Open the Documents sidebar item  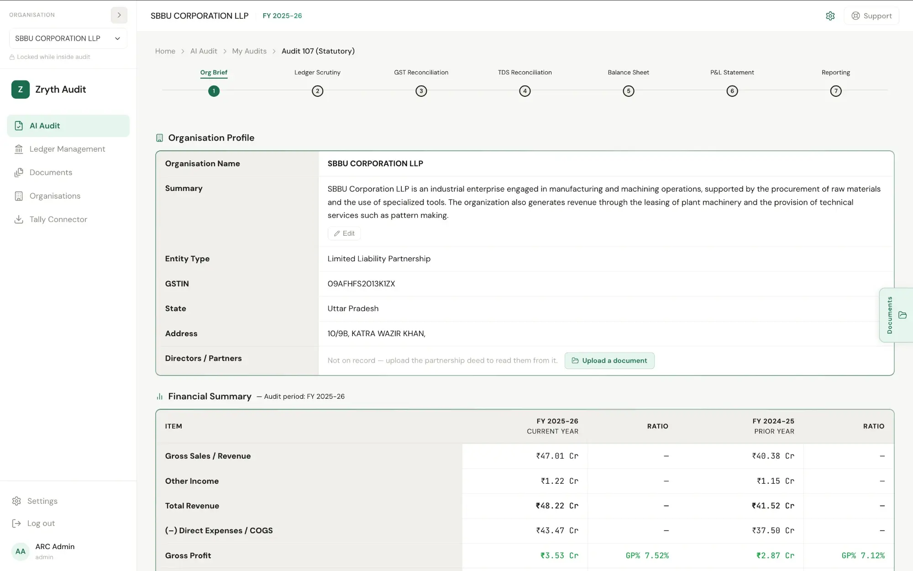click(68, 172)
